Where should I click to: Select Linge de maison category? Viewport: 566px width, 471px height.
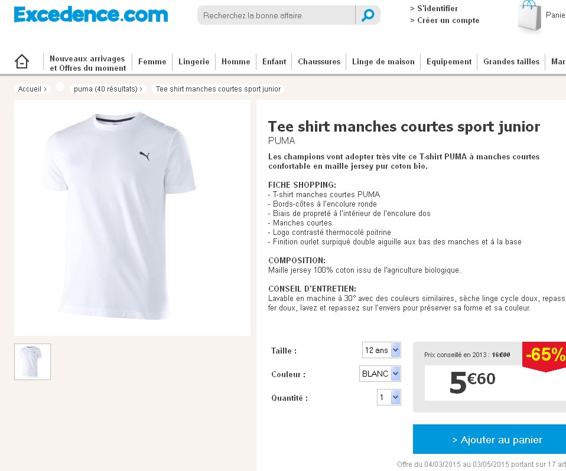pos(383,61)
